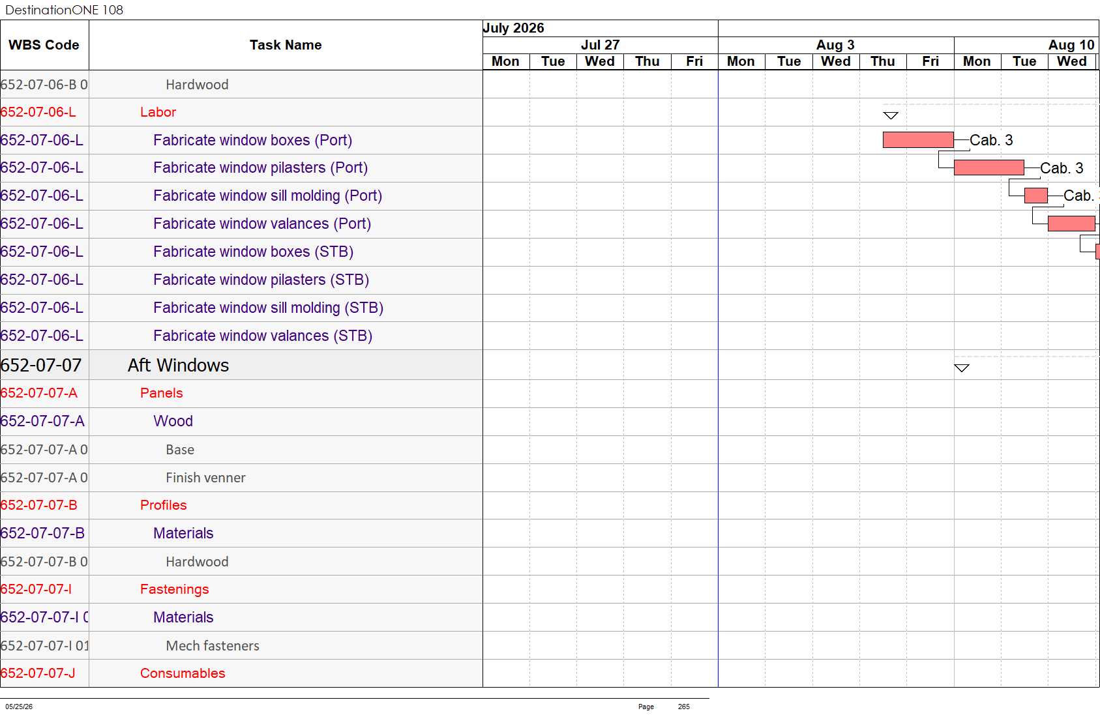Select the Panels task row
1100x715 pixels.
click(241, 393)
